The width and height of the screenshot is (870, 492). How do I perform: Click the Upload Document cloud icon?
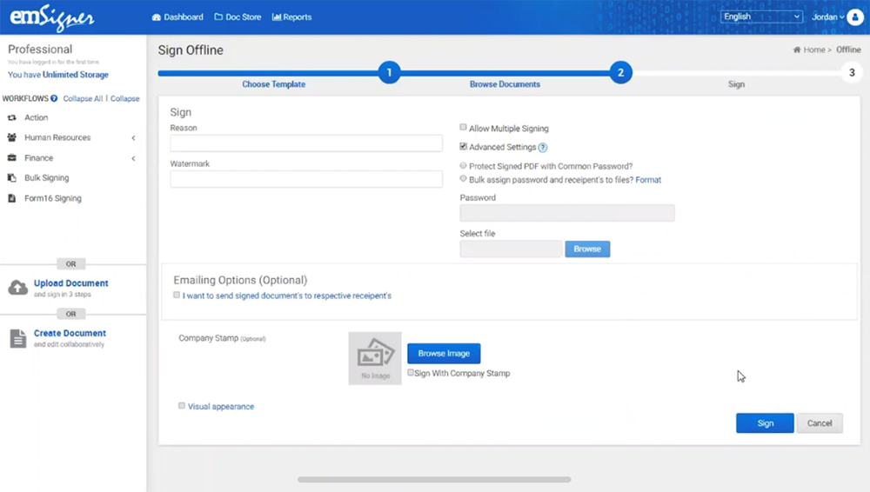(17, 288)
